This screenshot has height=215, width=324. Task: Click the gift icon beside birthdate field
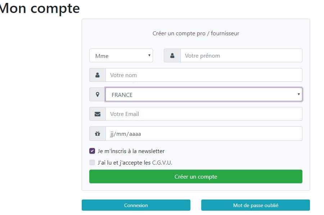click(x=97, y=134)
